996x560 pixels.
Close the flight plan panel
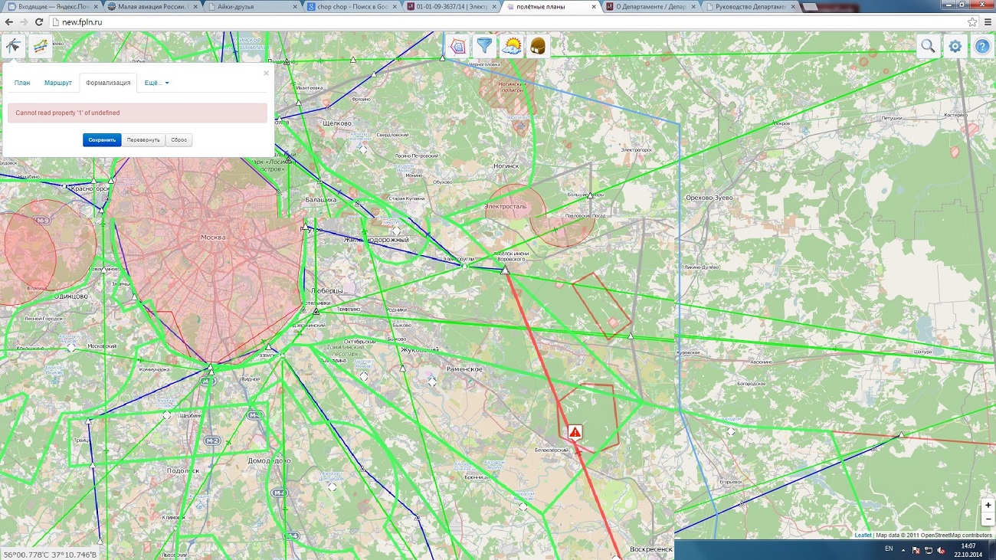click(266, 74)
